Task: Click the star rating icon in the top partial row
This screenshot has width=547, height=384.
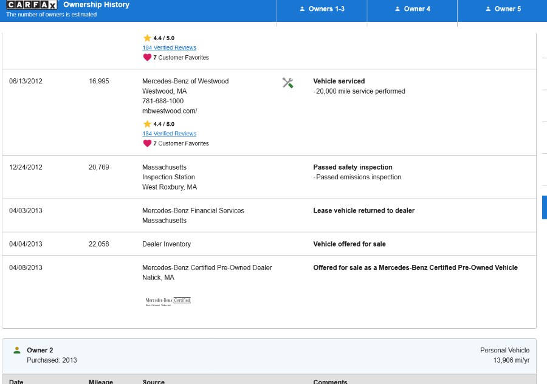Action: [147, 38]
